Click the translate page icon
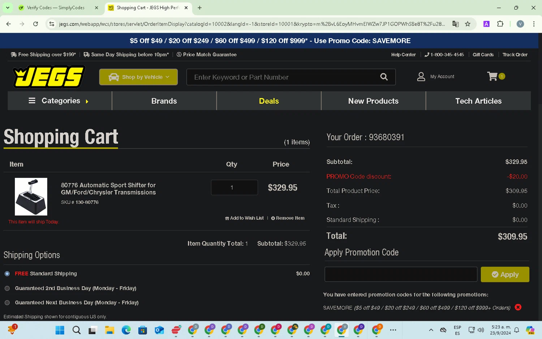Viewport: 542px width, 339px height. pos(455,24)
